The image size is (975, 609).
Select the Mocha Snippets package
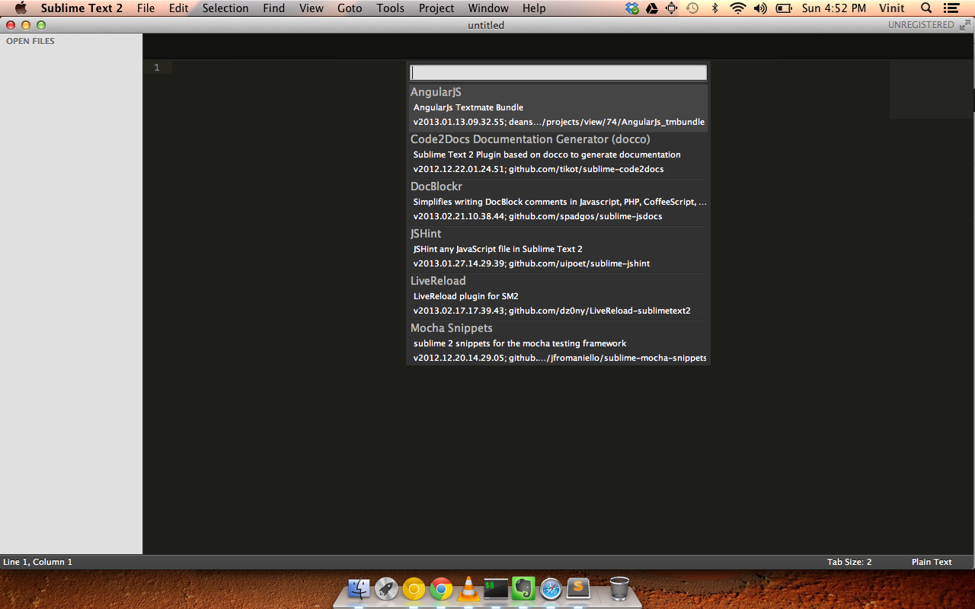pyautogui.click(x=558, y=343)
